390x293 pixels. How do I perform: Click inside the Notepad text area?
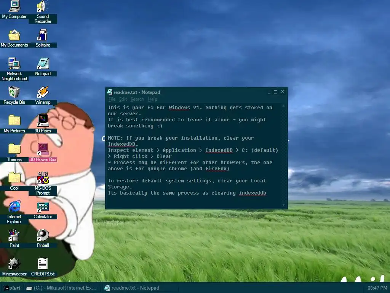click(x=194, y=156)
